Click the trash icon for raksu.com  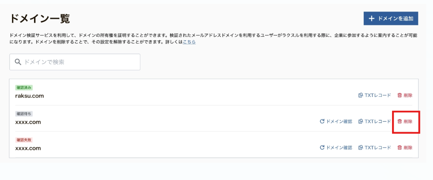pos(399,95)
